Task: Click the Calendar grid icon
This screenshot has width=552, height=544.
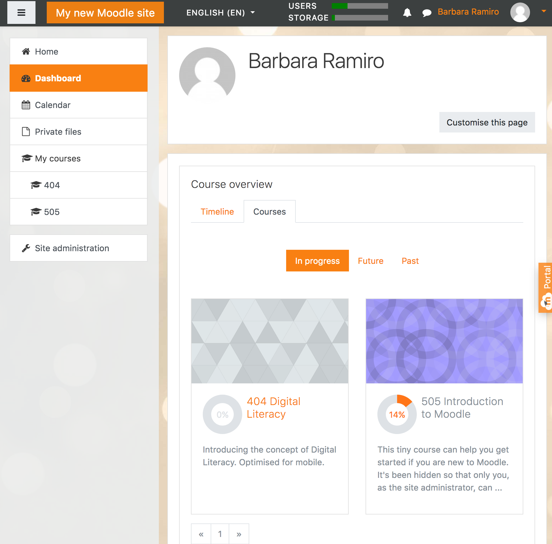Action: [26, 105]
